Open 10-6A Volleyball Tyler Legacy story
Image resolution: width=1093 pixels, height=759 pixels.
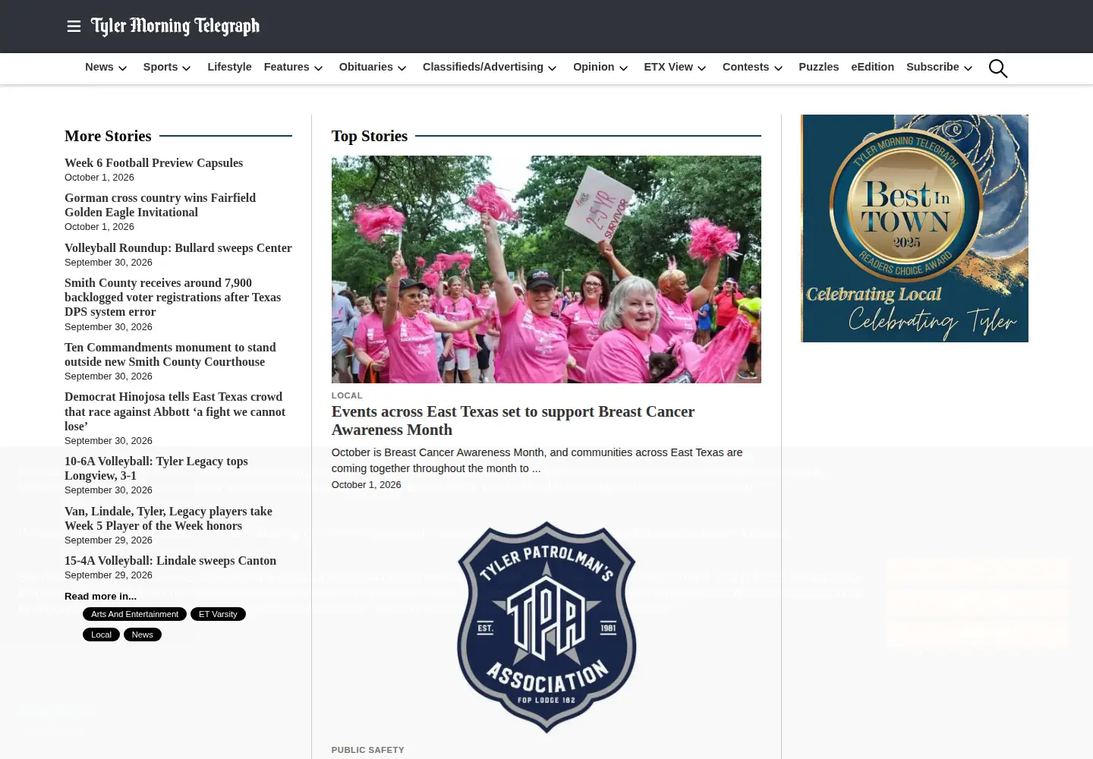tap(156, 468)
